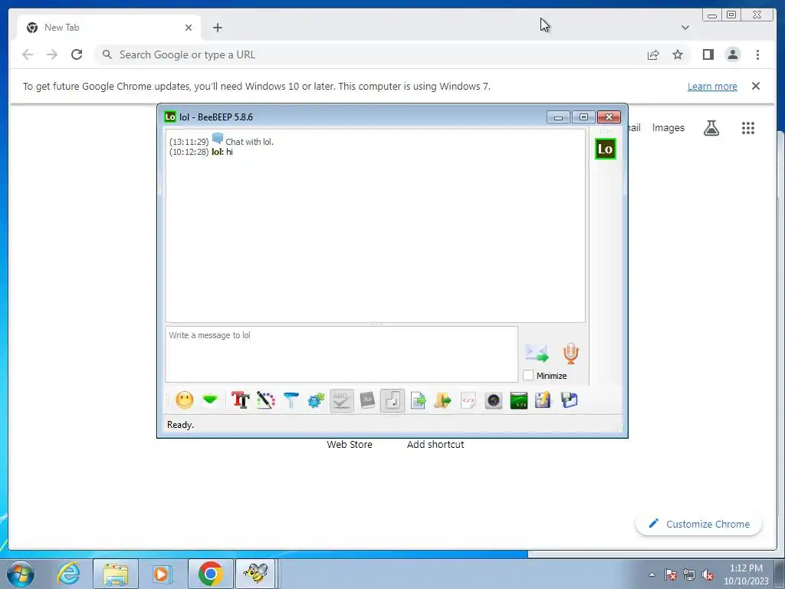Follow the 'Learn more' link
Screen dimensions: 785x589
click(712, 86)
